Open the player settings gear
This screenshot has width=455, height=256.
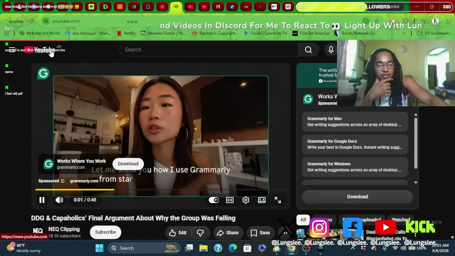[246, 200]
